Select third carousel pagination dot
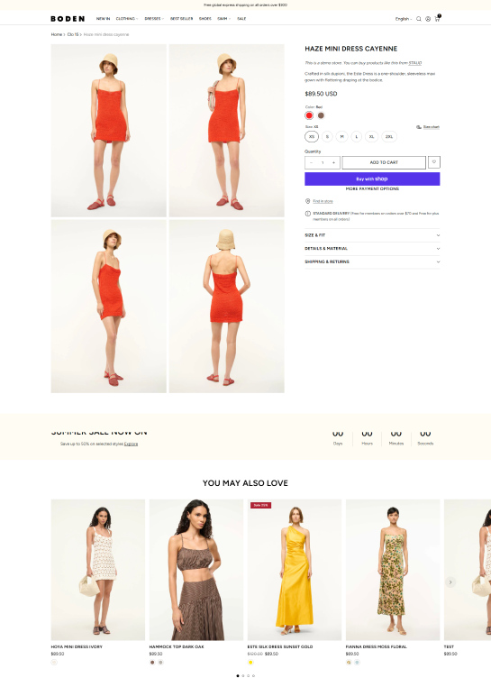 [x=248, y=675]
